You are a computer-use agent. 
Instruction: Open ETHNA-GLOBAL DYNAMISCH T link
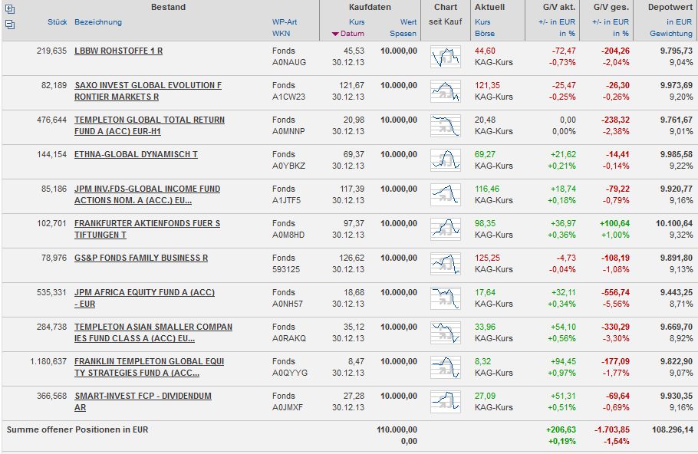coord(136,154)
